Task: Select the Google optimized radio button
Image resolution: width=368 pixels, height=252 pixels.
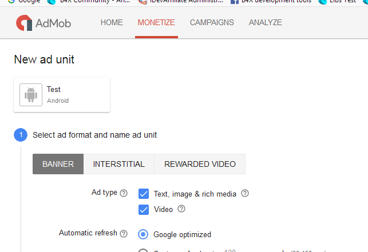Action: click(143, 234)
